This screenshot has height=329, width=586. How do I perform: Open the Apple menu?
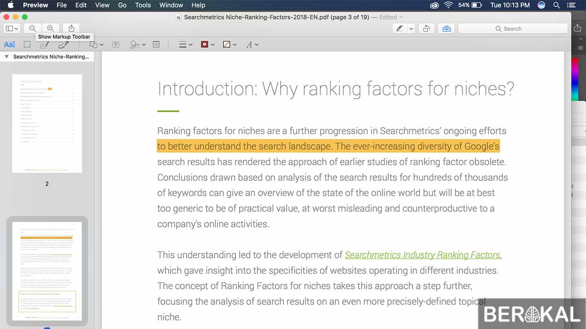point(11,5)
